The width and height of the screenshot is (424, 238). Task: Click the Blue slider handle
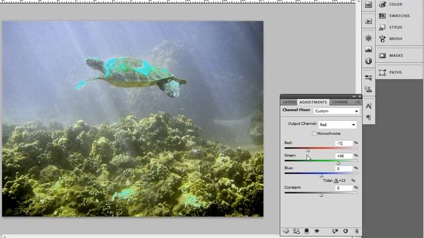coord(321,176)
